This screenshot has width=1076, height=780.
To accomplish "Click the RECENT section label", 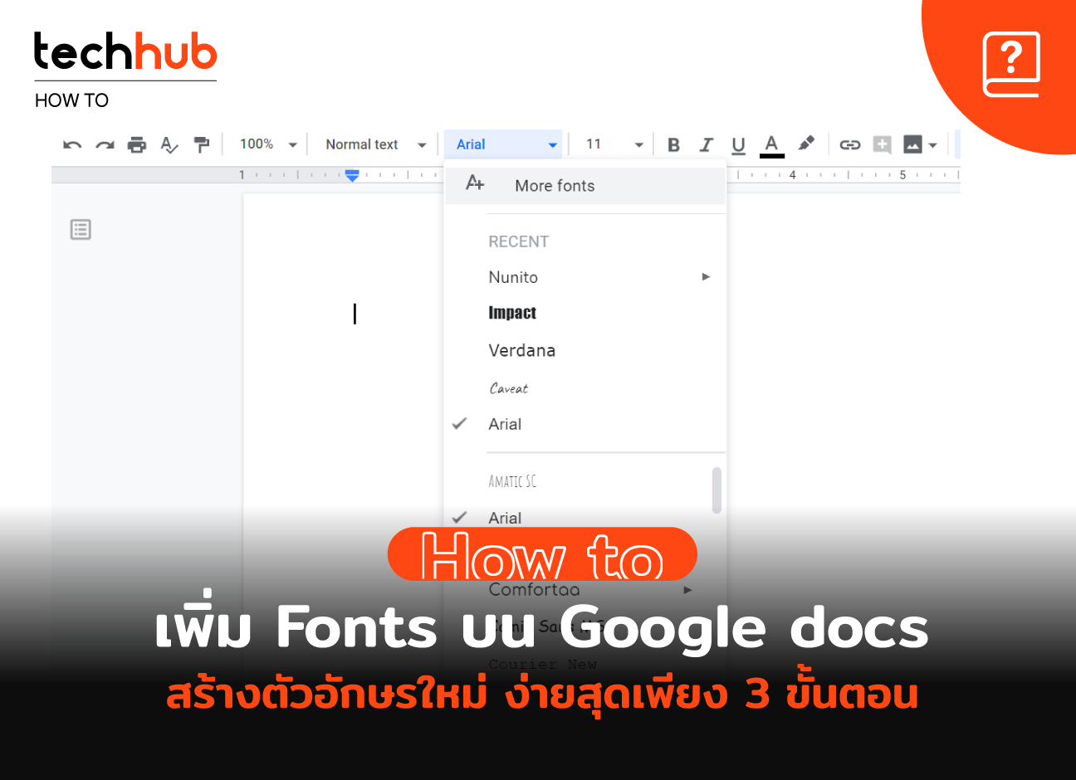I will pos(518,241).
